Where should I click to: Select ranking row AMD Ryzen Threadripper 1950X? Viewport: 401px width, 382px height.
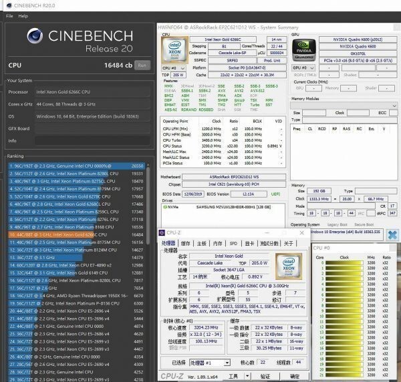pos(77,296)
